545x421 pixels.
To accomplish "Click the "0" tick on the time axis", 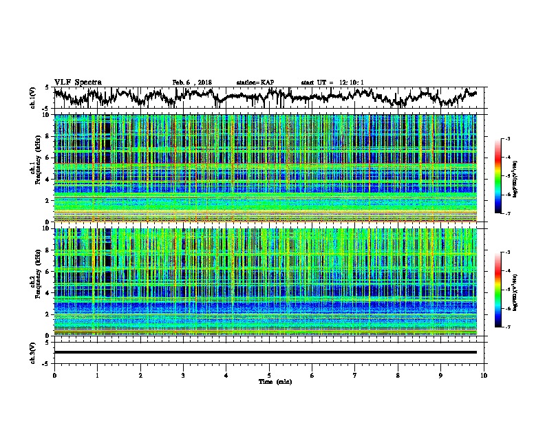I will tap(54, 375).
